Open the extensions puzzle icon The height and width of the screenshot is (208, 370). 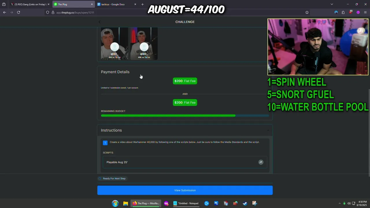coord(343,12)
